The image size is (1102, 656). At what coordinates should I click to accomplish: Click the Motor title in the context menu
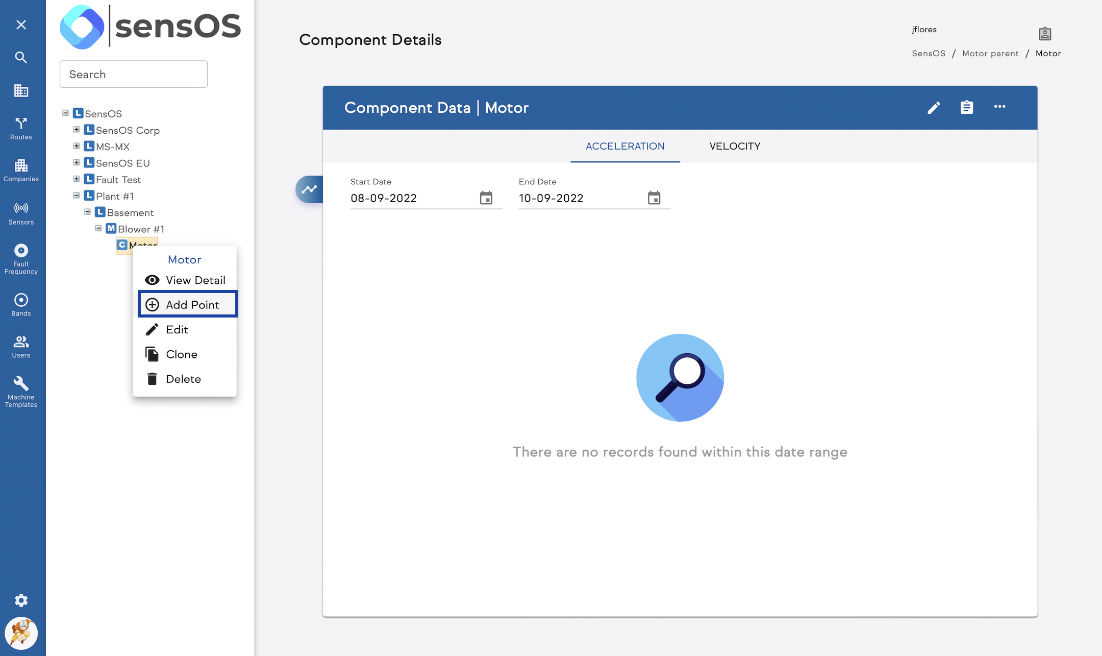[185, 259]
